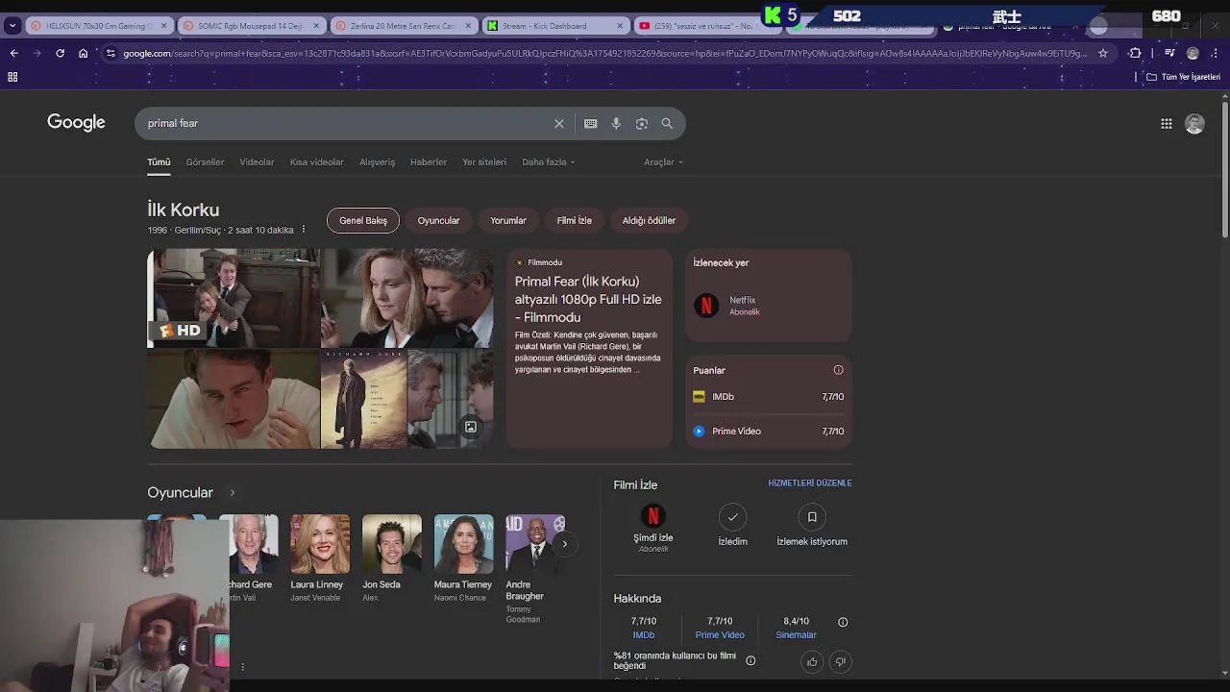Viewport: 1230px width, 692px height.
Task: Open the Sinemalar link under Hakkında
Action: coord(796,635)
